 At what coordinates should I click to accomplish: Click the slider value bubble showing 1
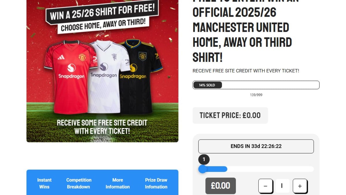coord(204,159)
